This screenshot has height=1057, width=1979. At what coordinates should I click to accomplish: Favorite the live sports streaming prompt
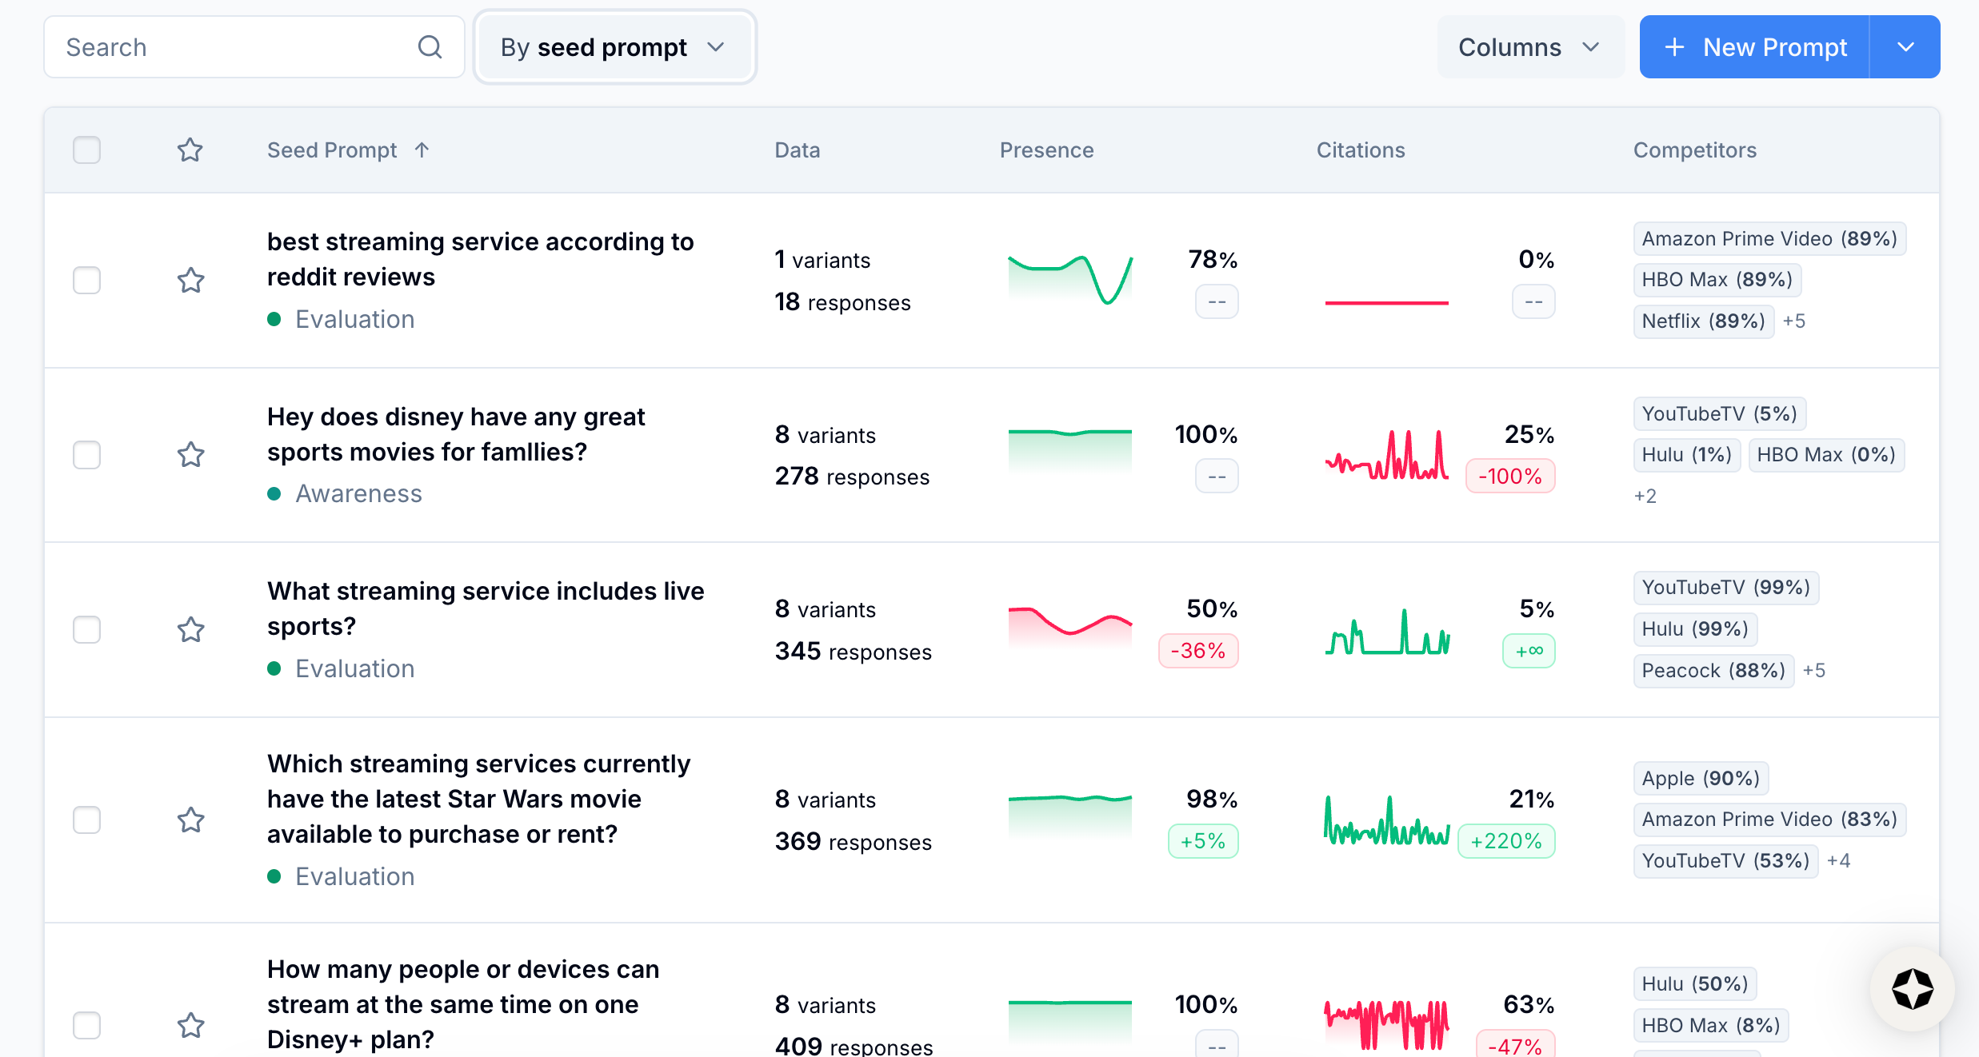pos(190,630)
